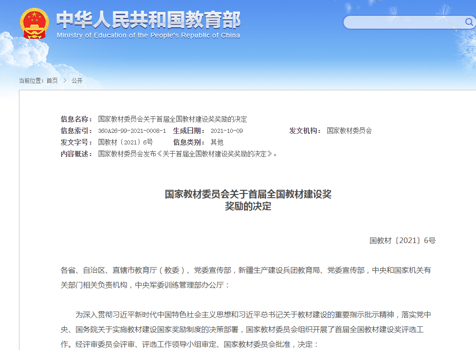Select the index number 360A26-99-2021-0008-1
476x350 pixels.
[132, 131]
